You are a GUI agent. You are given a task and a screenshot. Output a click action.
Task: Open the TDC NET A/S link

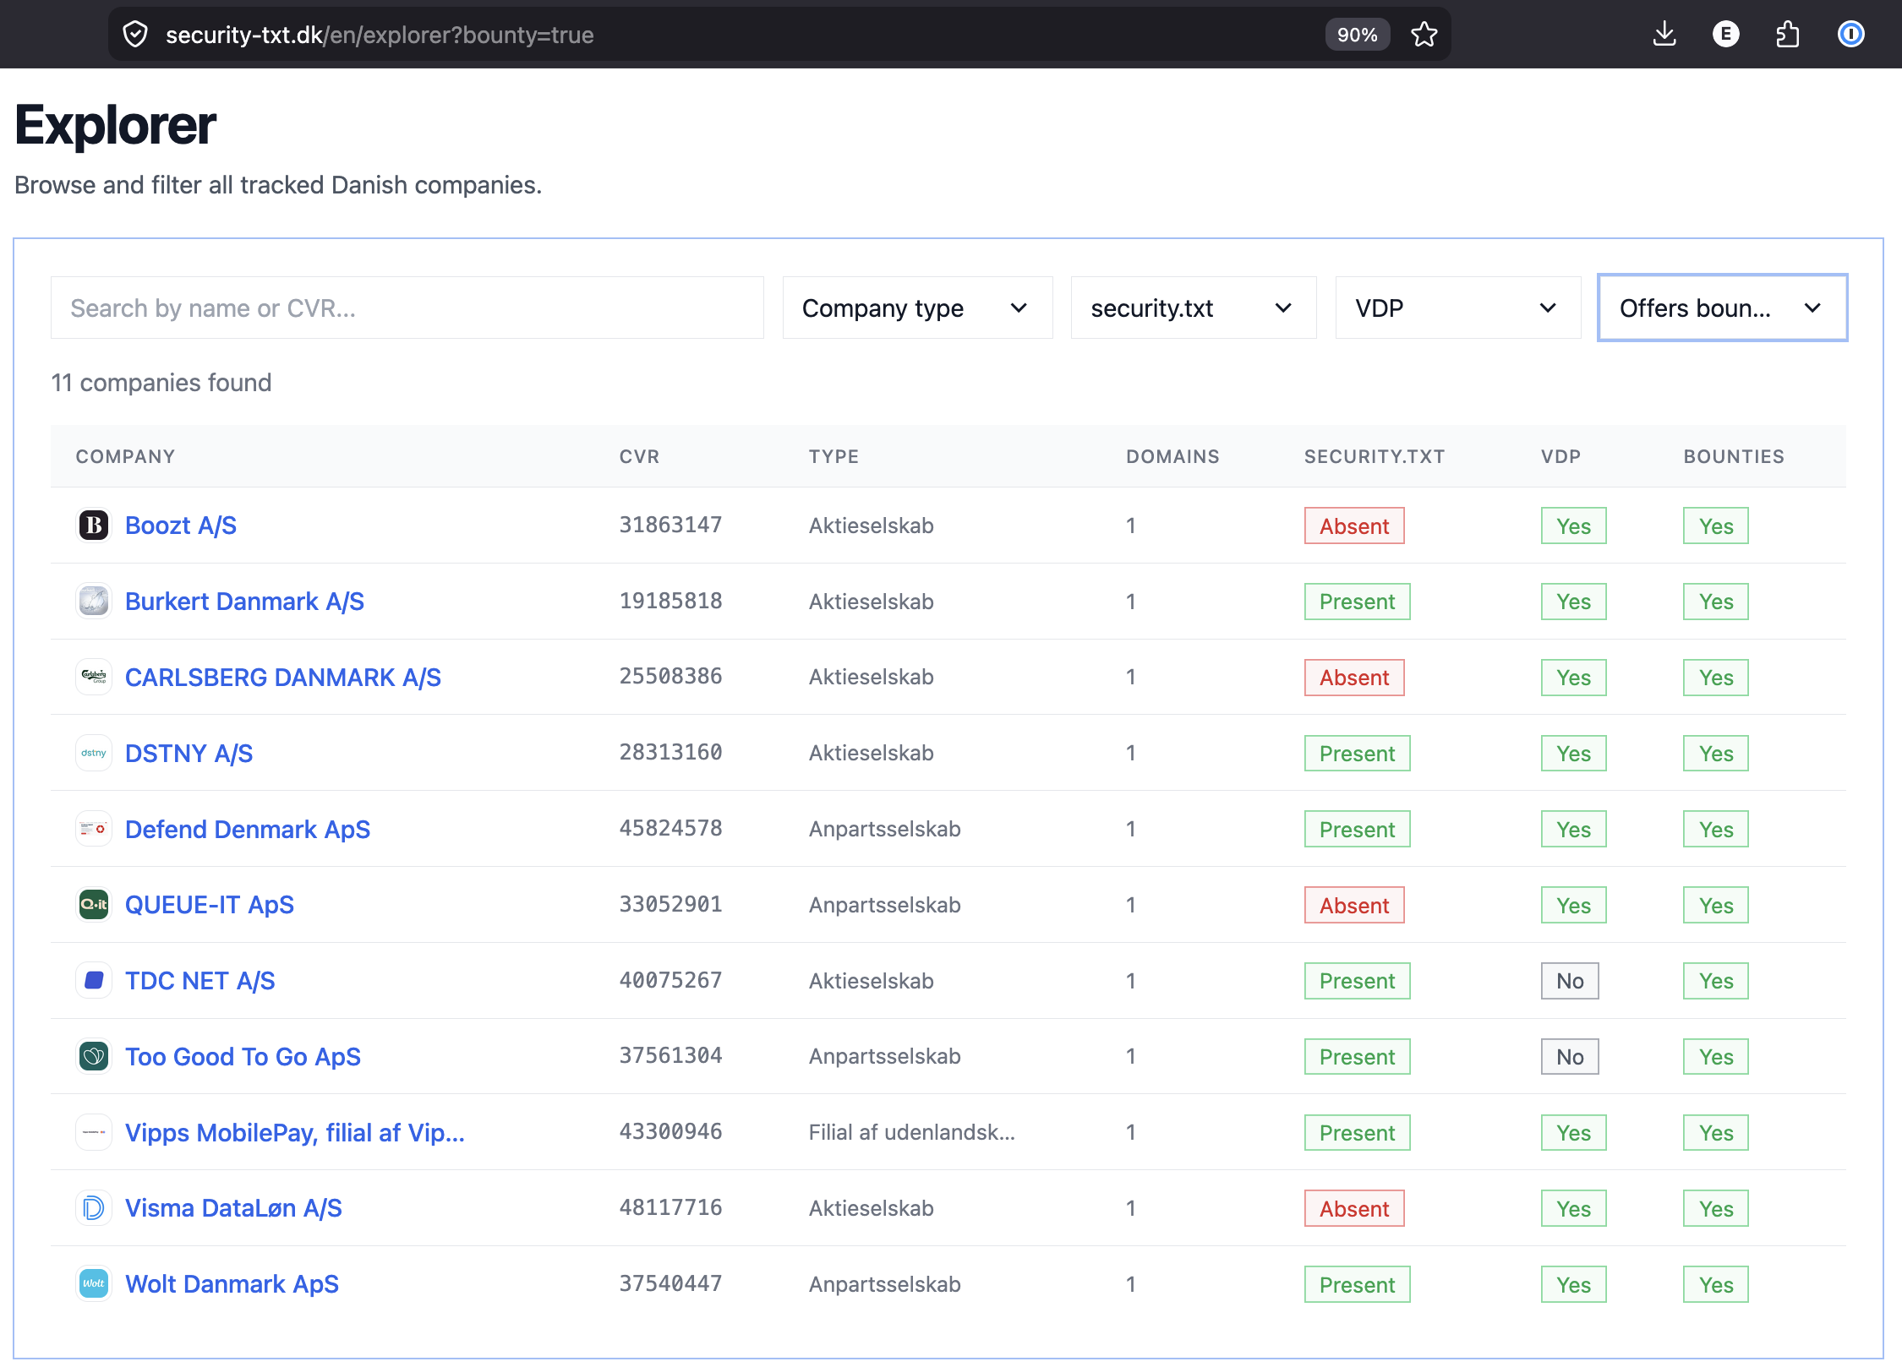click(x=200, y=981)
